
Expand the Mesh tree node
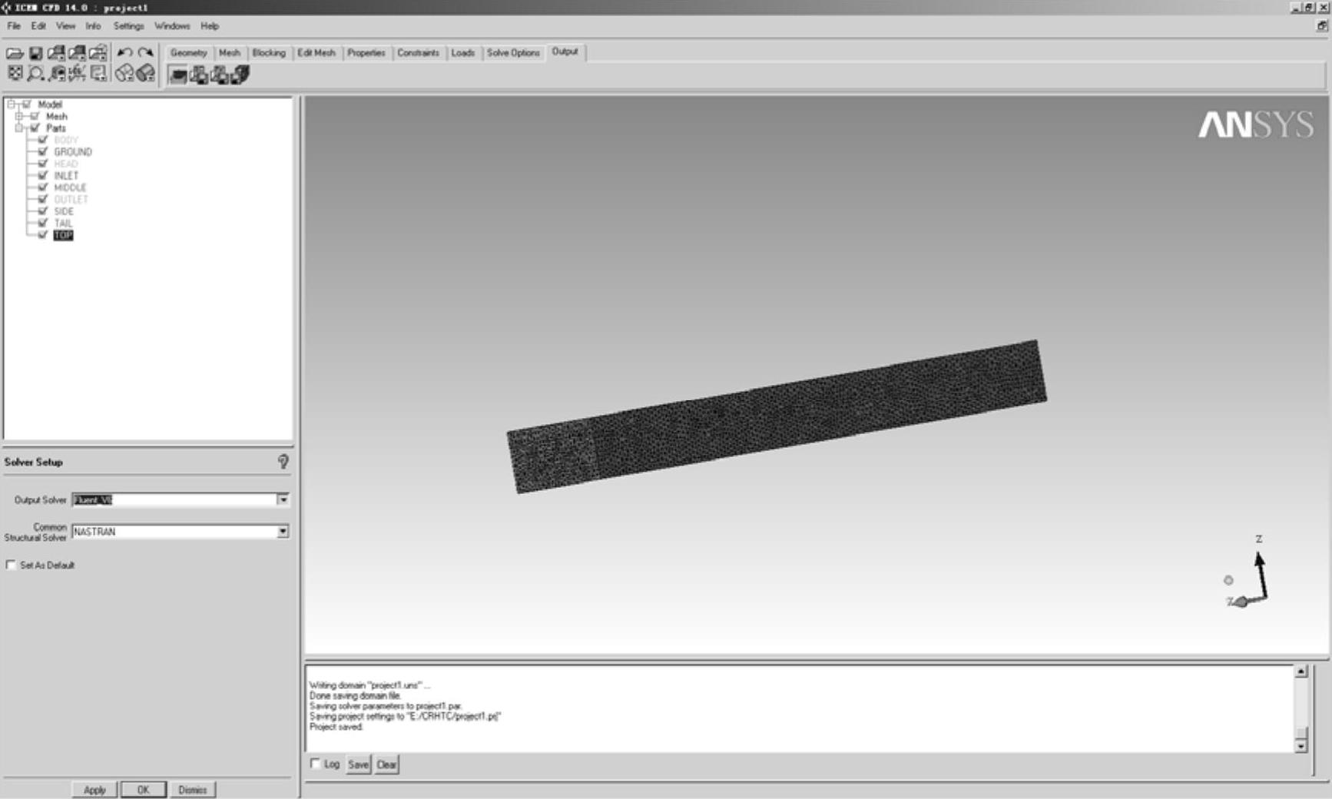click(x=19, y=116)
